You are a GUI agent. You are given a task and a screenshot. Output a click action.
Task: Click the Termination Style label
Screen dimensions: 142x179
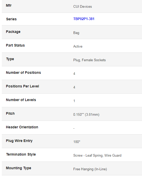[21, 154]
